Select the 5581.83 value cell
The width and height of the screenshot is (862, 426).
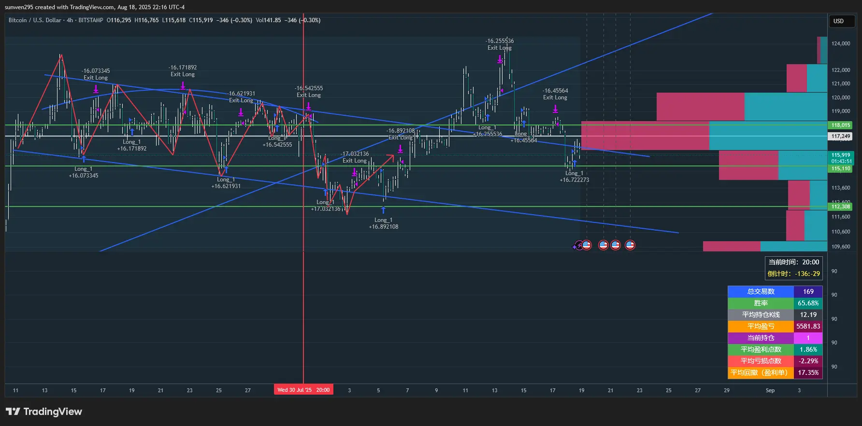pos(808,326)
